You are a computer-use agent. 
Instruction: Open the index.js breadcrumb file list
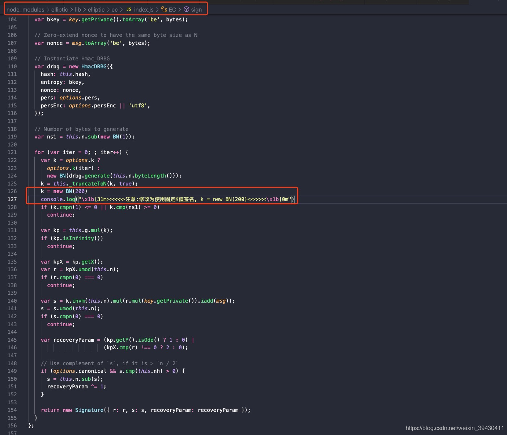(x=144, y=9)
